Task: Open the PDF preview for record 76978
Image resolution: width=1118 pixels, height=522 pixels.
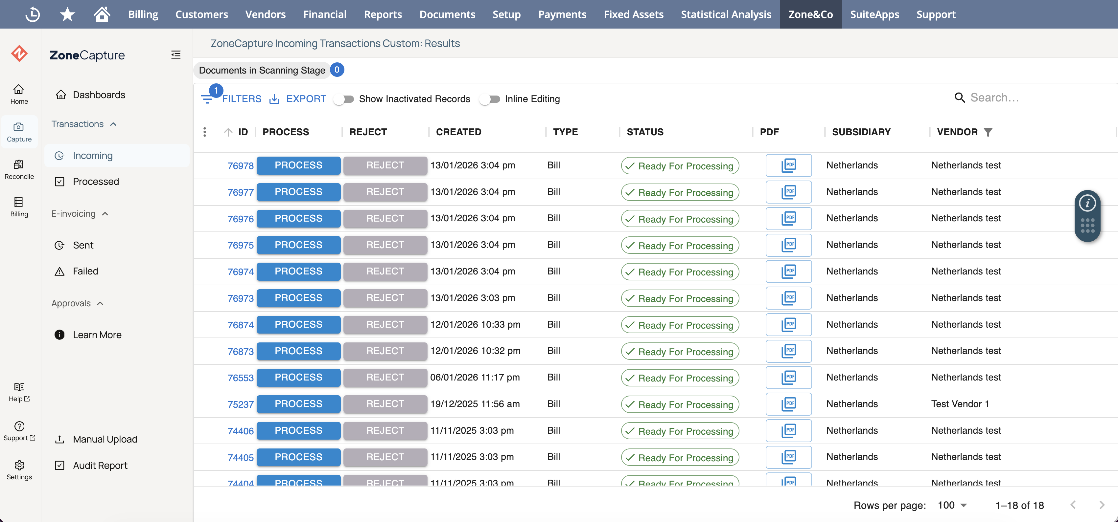Action: 788,165
